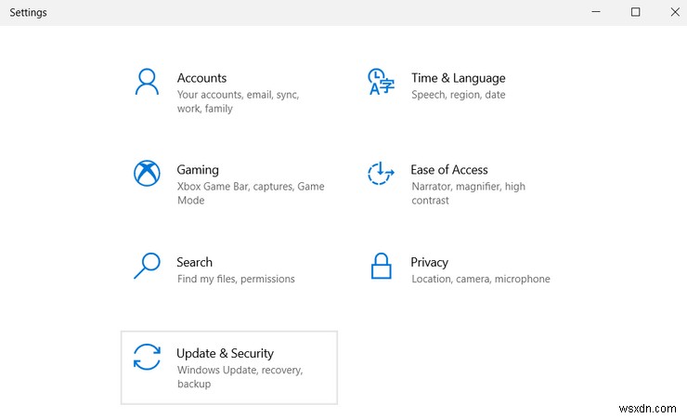Select the Gaming category title

click(198, 170)
